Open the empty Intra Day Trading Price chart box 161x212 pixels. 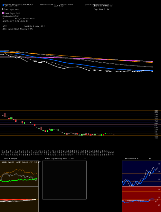(64, 180)
